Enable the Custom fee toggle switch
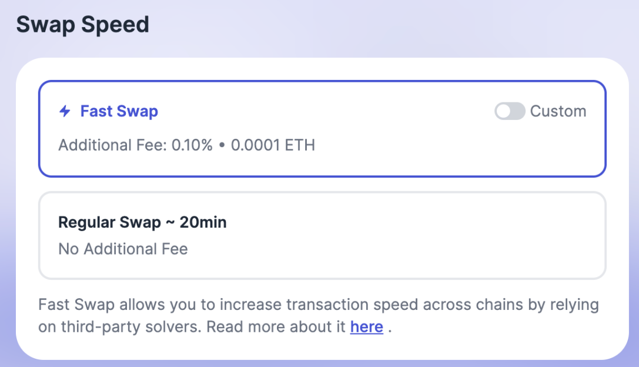The image size is (639, 367). (509, 111)
